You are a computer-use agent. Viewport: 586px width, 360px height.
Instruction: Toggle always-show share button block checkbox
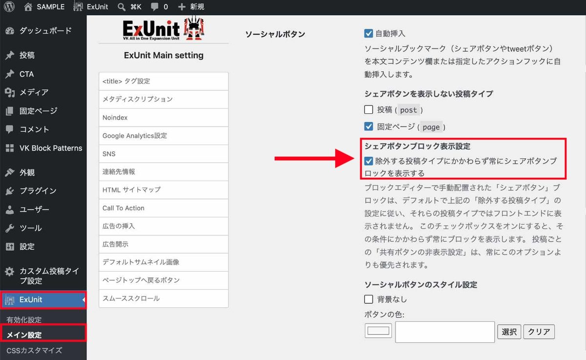[369, 161]
